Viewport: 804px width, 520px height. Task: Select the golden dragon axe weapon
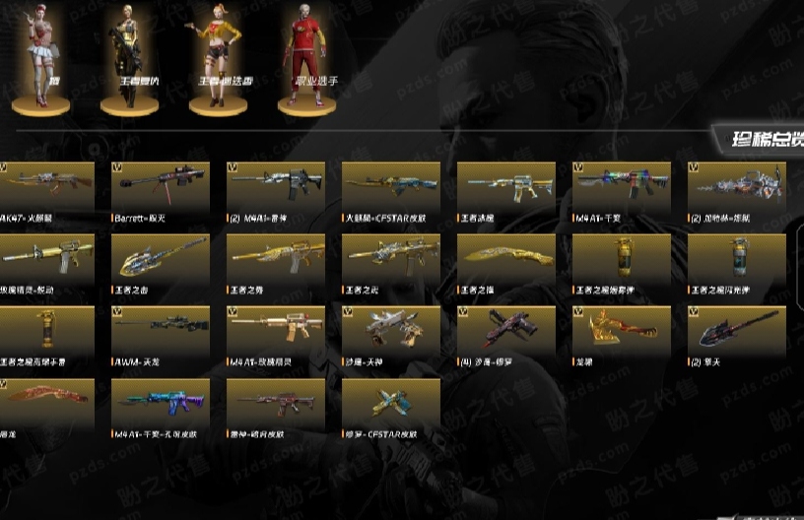point(622,337)
